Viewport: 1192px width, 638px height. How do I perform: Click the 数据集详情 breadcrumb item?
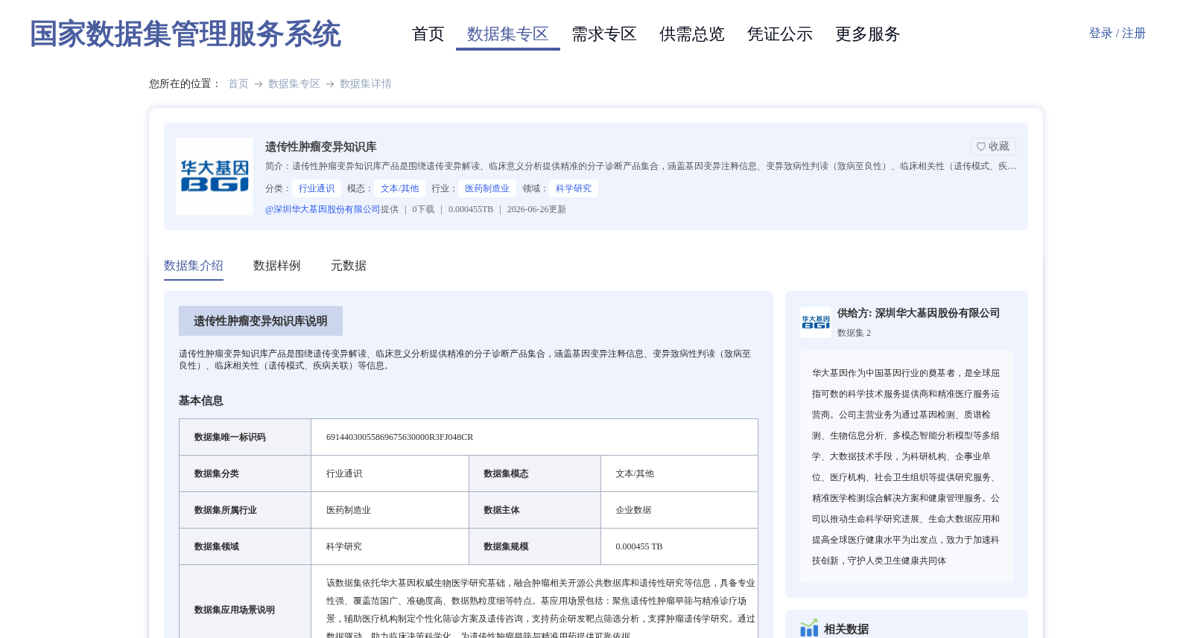coord(366,84)
